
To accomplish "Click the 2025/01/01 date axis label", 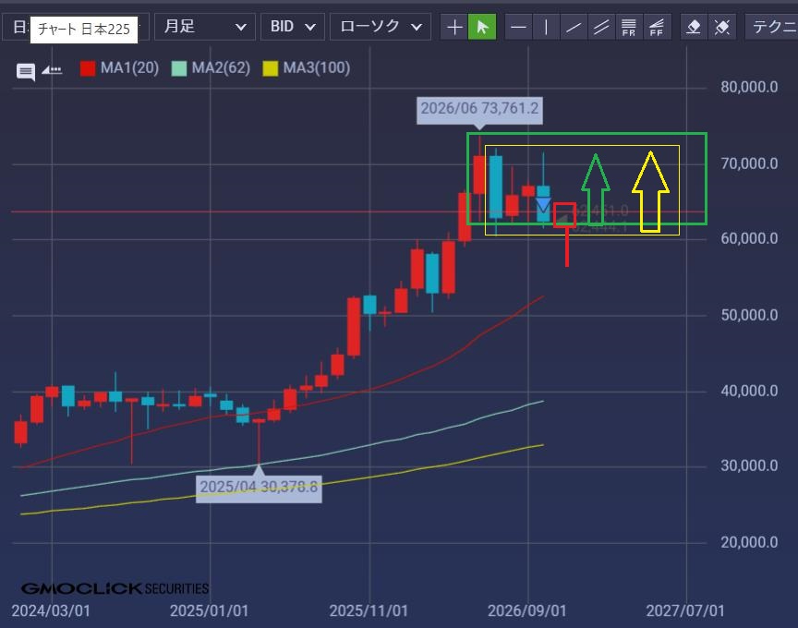I will [x=209, y=610].
